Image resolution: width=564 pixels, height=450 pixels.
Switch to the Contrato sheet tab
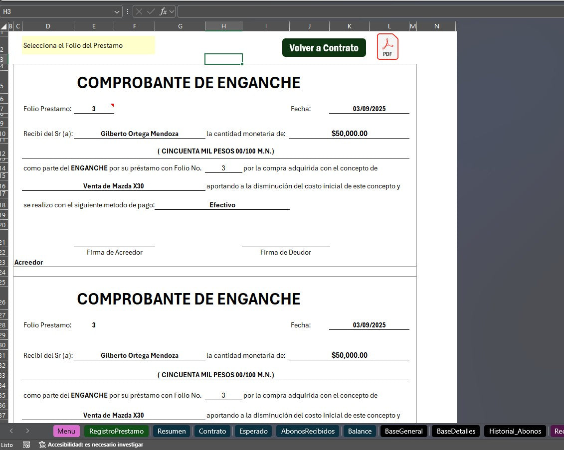click(212, 431)
